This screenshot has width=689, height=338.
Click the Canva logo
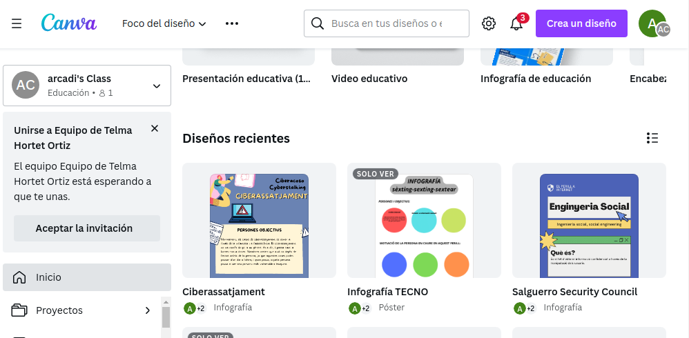pos(69,23)
